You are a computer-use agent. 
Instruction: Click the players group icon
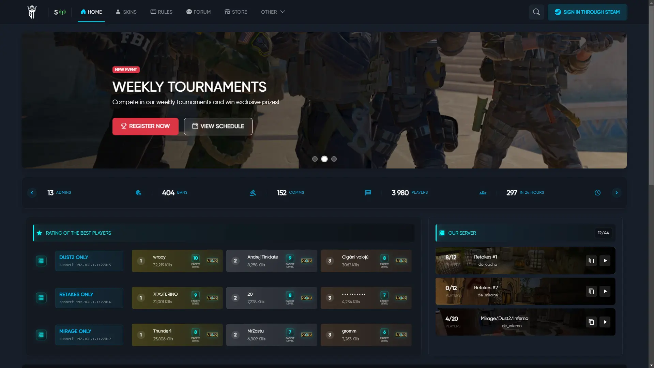tap(483, 193)
